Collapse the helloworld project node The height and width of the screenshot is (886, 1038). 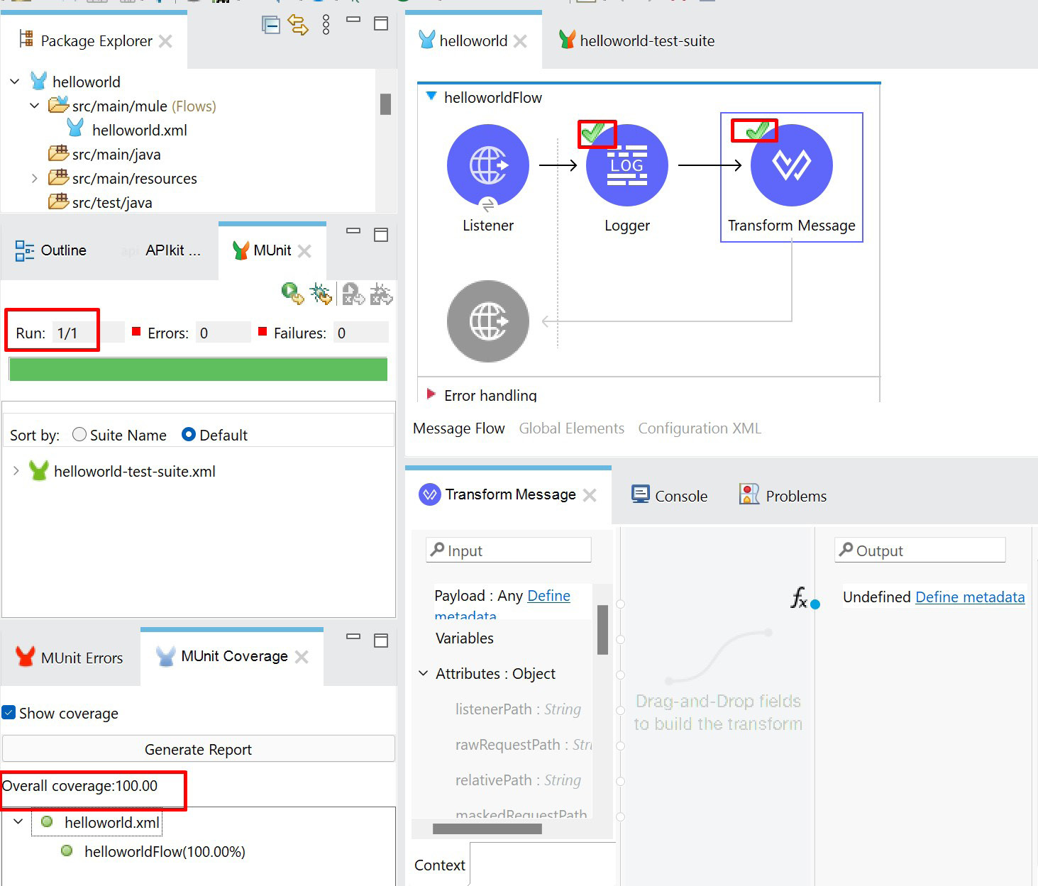pyautogui.click(x=15, y=82)
